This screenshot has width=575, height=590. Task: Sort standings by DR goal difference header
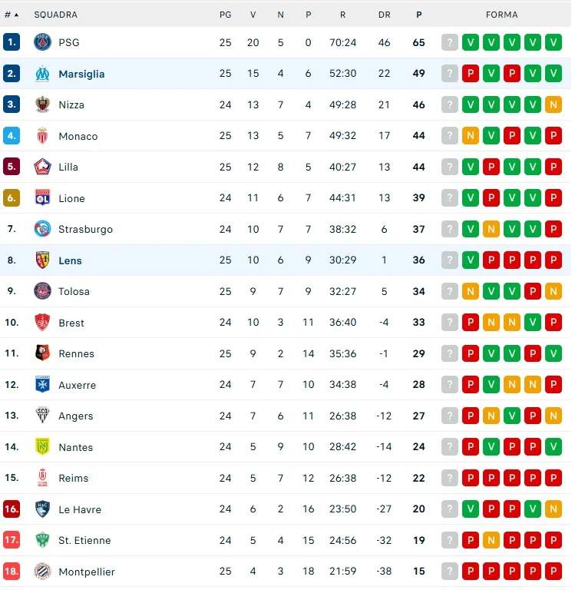[x=385, y=15]
